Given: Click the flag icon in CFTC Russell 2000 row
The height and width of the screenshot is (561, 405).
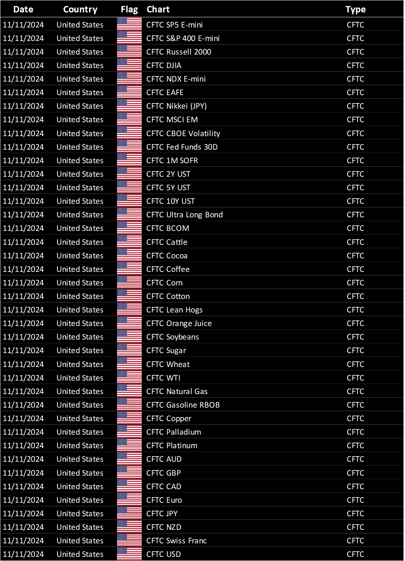Looking at the screenshot, I should pos(129,52).
